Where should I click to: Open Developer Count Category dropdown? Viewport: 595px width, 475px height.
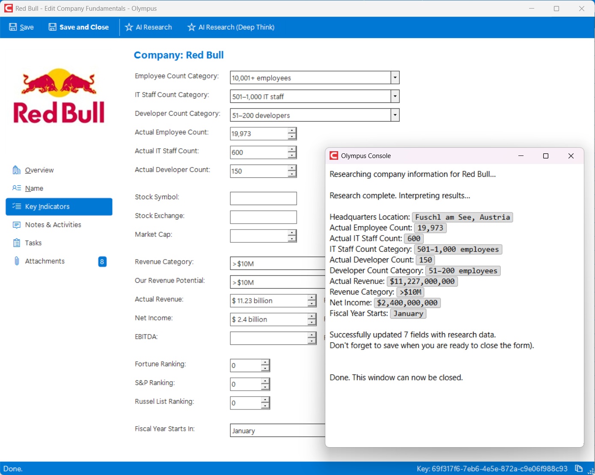[395, 115]
